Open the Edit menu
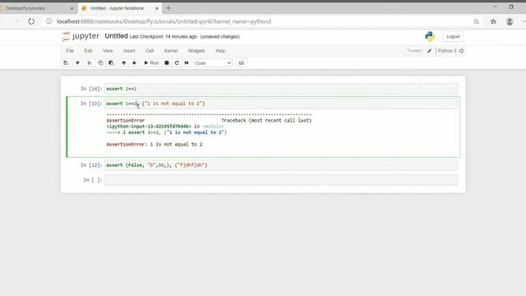526x296 pixels. [88, 51]
